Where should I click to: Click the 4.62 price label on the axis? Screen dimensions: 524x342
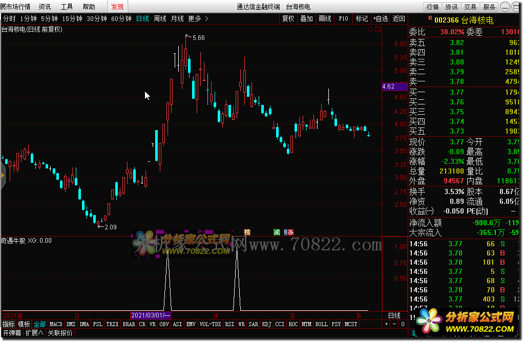tap(395, 87)
